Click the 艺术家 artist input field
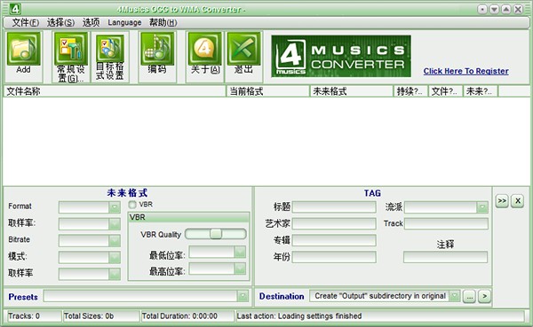 334,223
